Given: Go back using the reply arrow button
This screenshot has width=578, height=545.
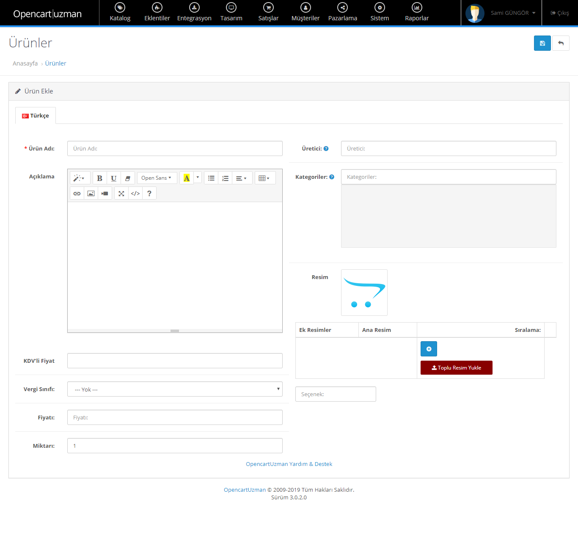Looking at the screenshot, I should click(x=561, y=43).
